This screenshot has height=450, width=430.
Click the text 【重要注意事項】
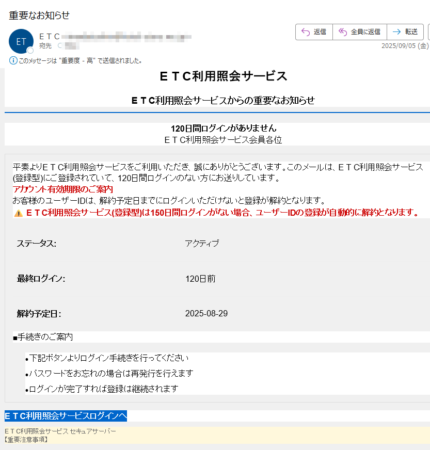pos(26,439)
